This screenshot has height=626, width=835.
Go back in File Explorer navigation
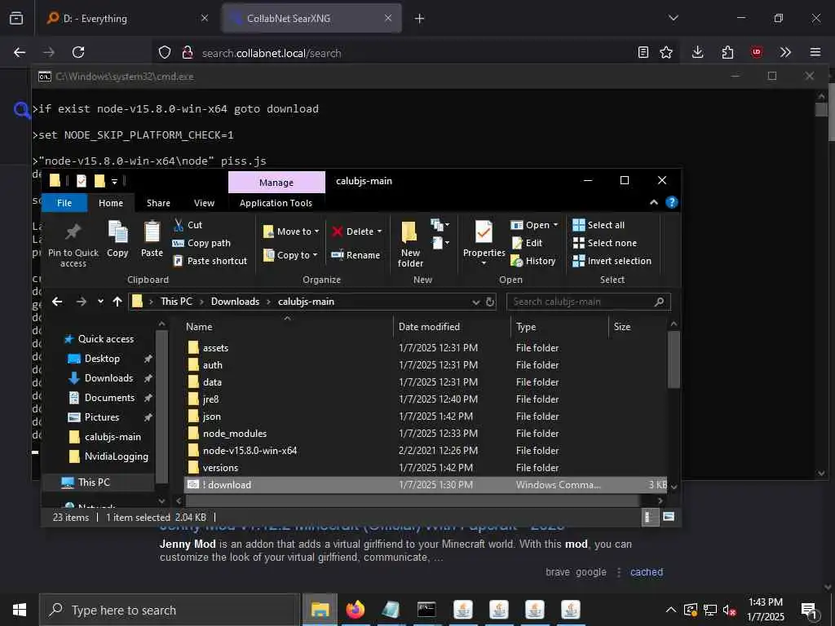[x=57, y=302]
